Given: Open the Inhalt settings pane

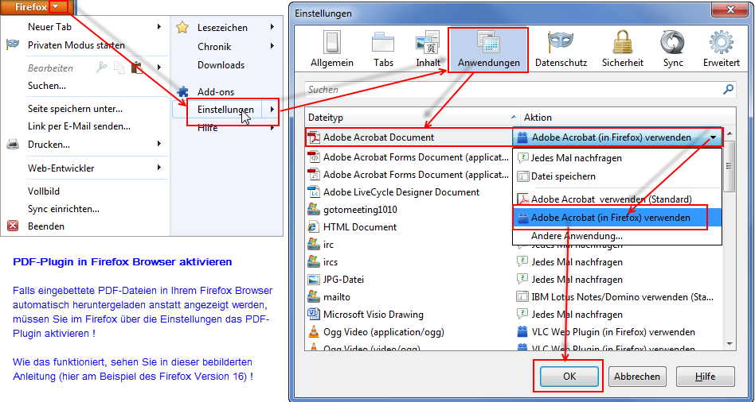Looking at the screenshot, I should 428,49.
